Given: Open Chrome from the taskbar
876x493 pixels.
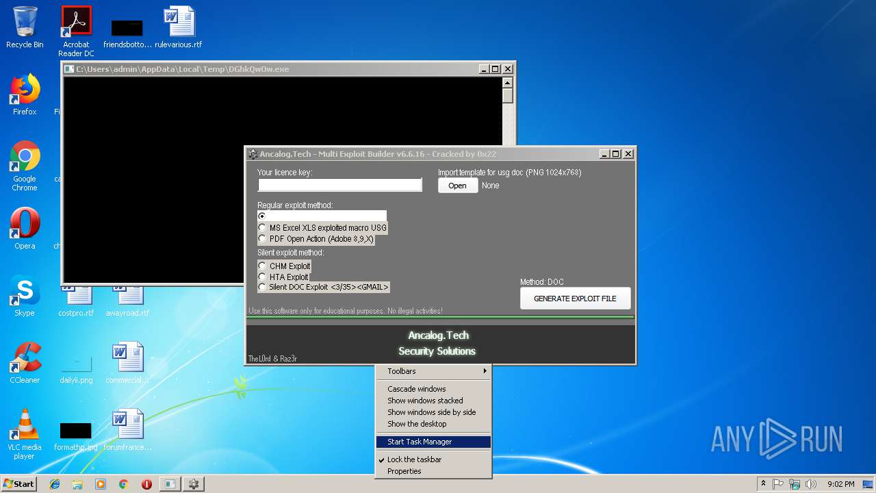Looking at the screenshot, I should point(123,484).
